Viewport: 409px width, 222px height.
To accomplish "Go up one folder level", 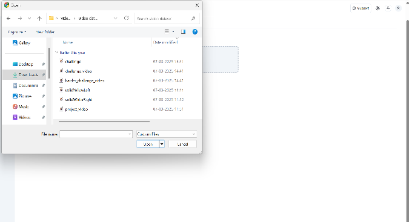I will [39, 19].
